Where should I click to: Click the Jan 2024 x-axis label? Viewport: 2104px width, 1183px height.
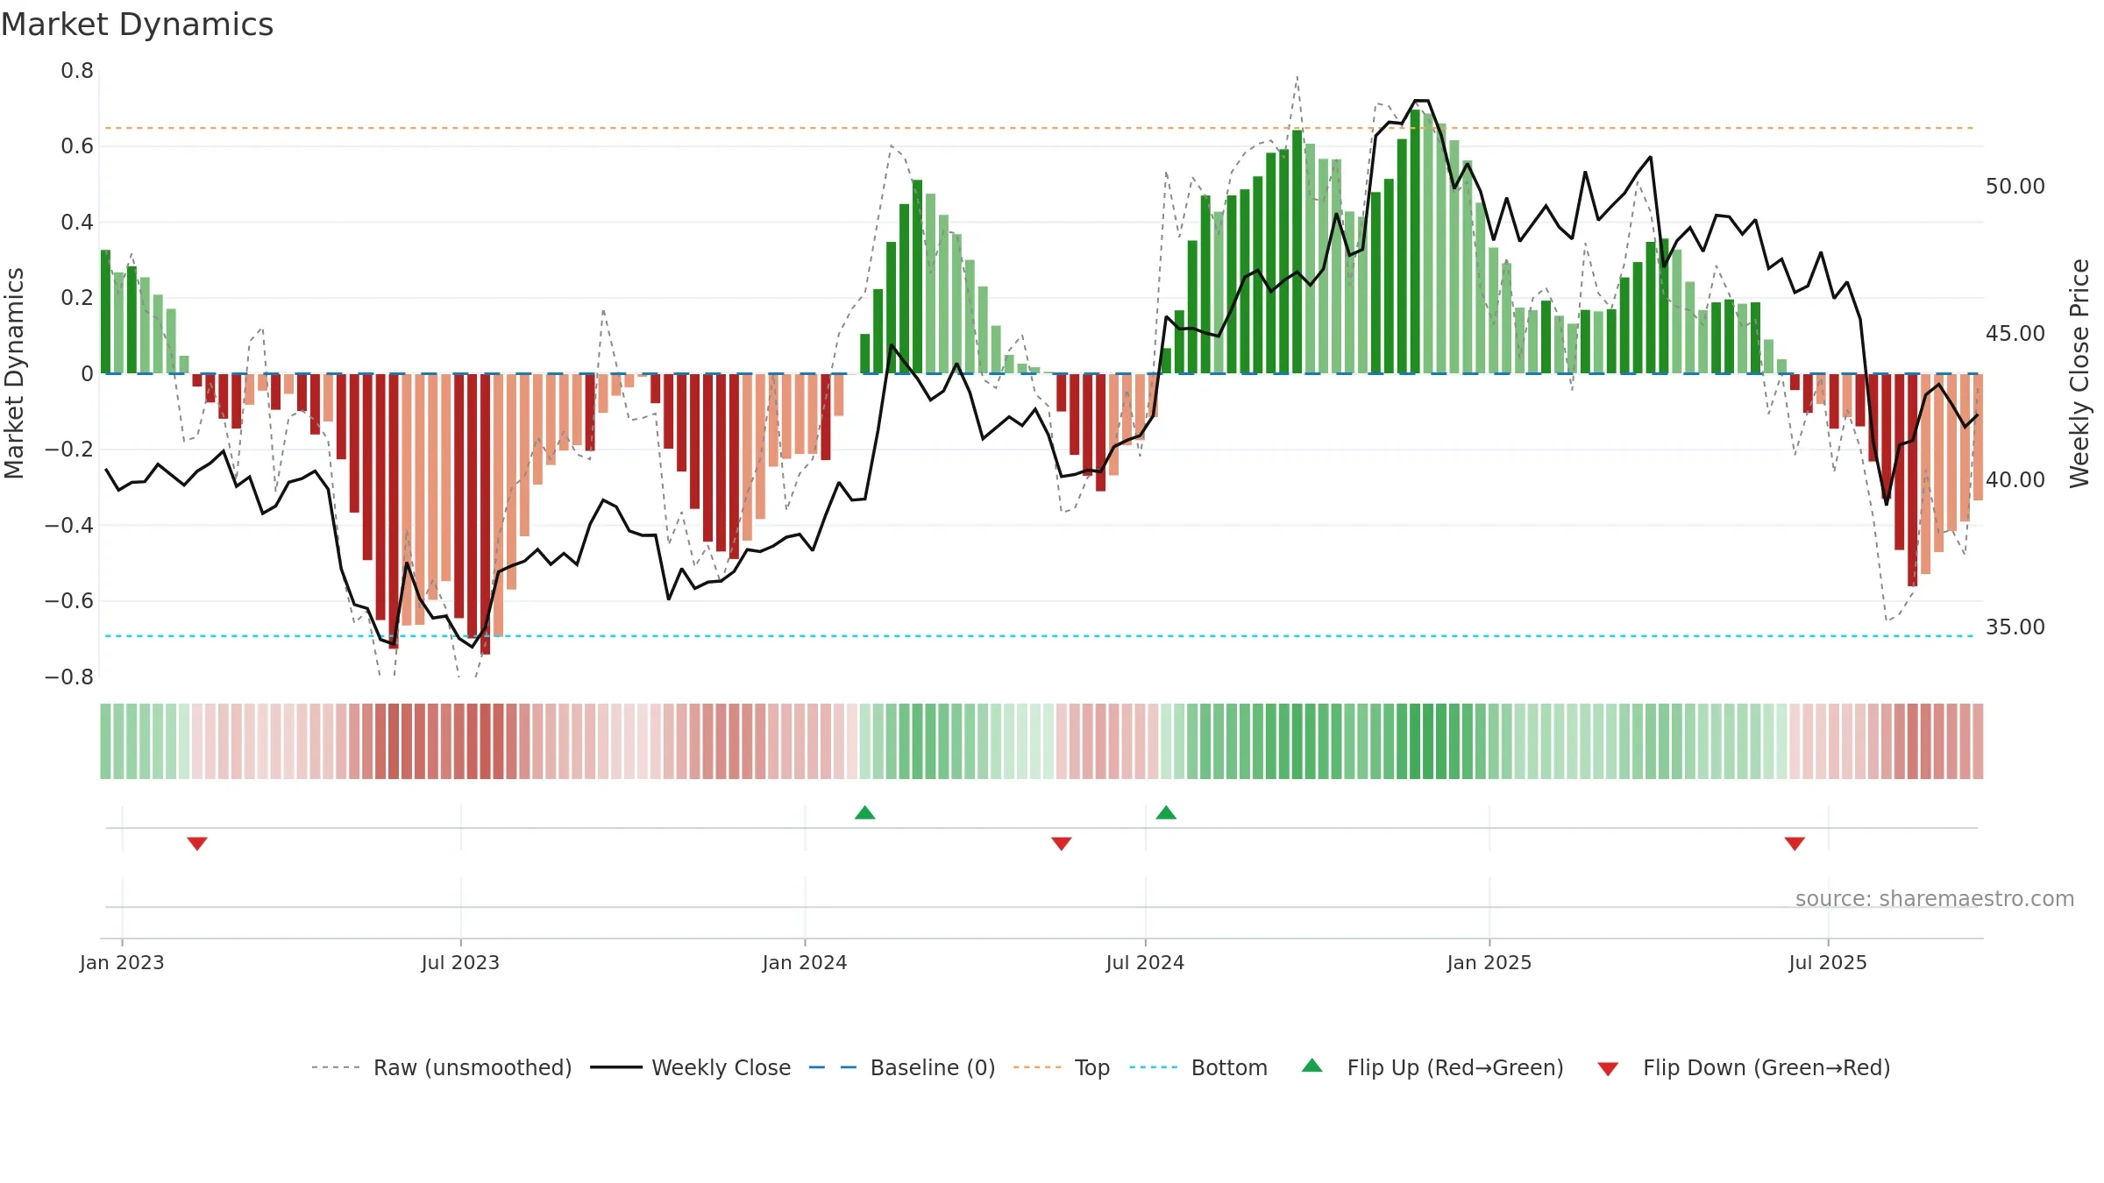(805, 962)
